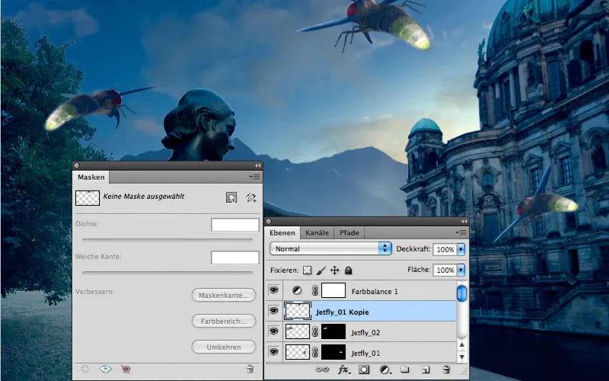Switch to the Kanäle tab
Screen dimensions: 609x381
click(317, 233)
